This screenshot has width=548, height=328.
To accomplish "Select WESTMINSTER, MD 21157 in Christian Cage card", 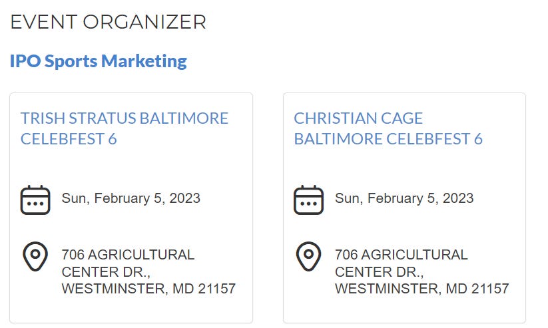I will (x=422, y=289).
